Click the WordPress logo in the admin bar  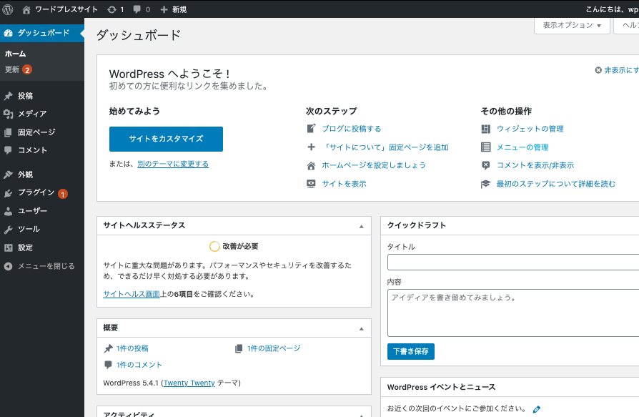[x=7, y=9]
